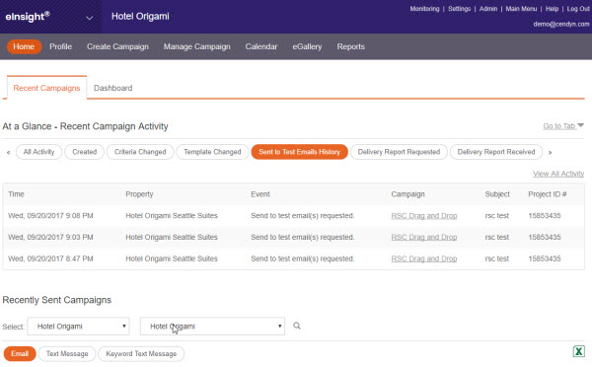The width and height of the screenshot is (592, 367).
Task: Click demo@cendyn.com account text
Action: 561,24
